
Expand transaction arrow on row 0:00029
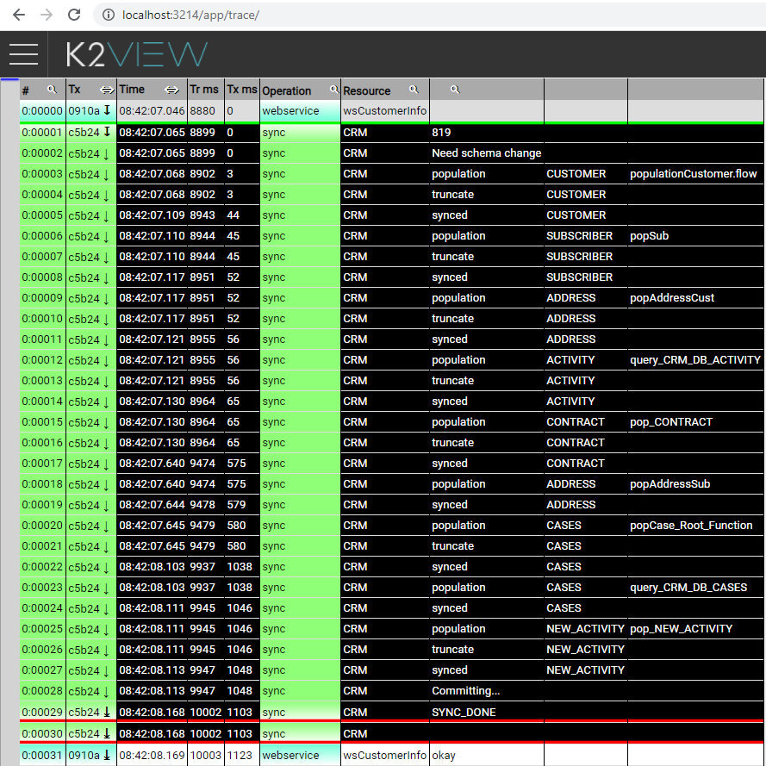pyautogui.click(x=107, y=713)
